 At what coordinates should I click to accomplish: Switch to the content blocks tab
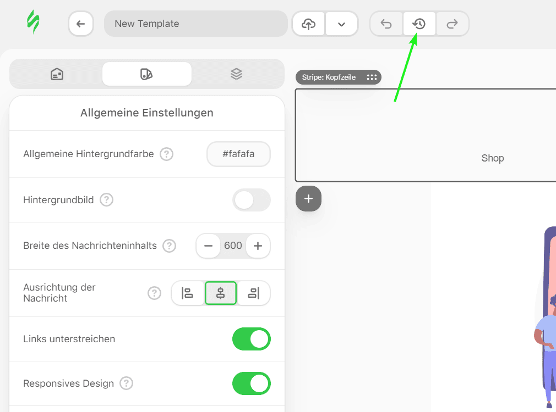(57, 74)
